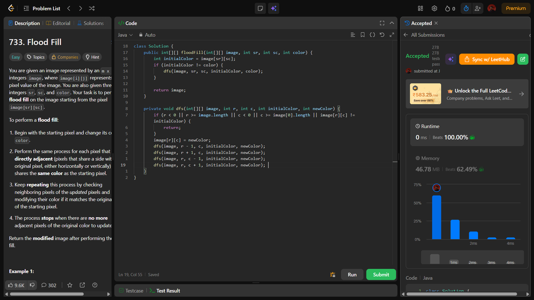Click the debugger bug icon near Run
This screenshot has height=300, width=534.
(x=332, y=275)
